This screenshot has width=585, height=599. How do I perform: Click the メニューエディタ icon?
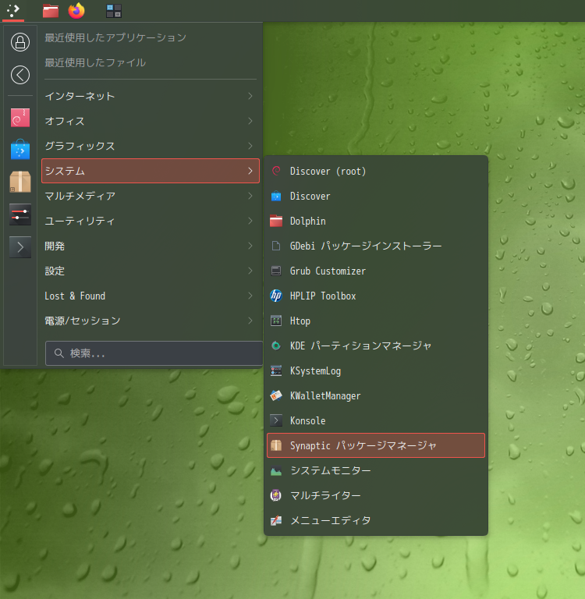click(276, 520)
